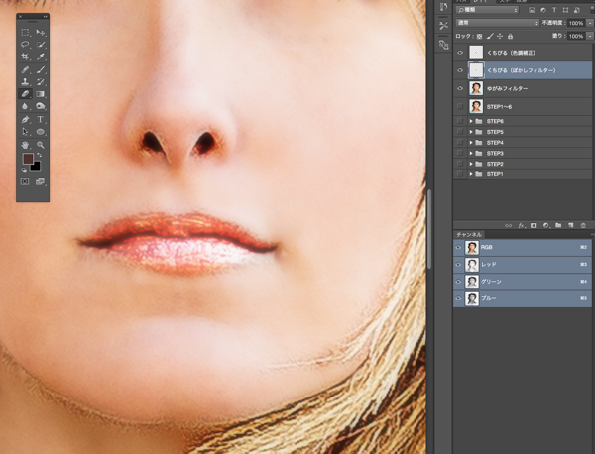
Task: Select the Ellipse shape tool
Action: pos(41,132)
